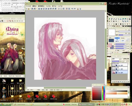Open layer blend mode dropdown
132x106 pixels.
(120, 59)
